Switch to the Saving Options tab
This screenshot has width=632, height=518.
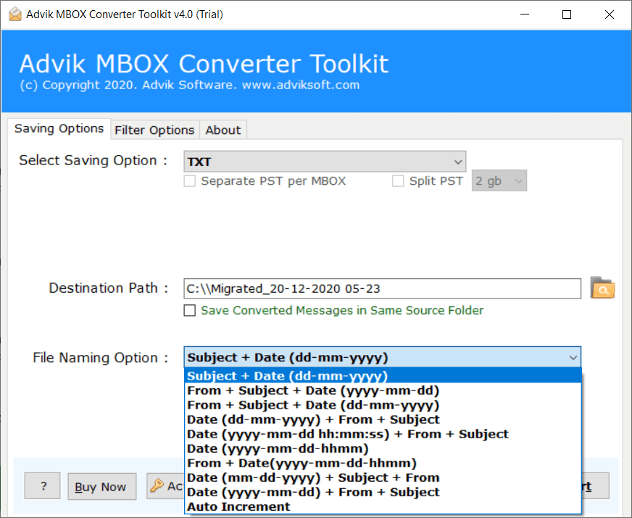pyautogui.click(x=59, y=128)
